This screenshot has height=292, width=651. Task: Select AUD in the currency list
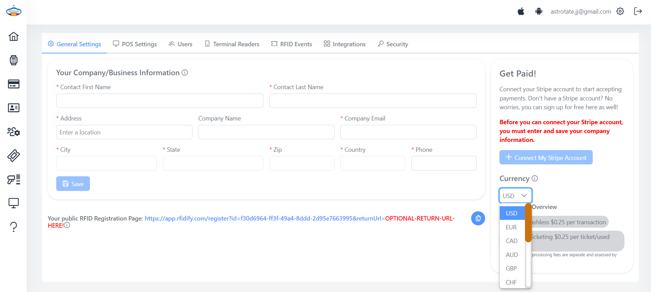(x=512, y=255)
